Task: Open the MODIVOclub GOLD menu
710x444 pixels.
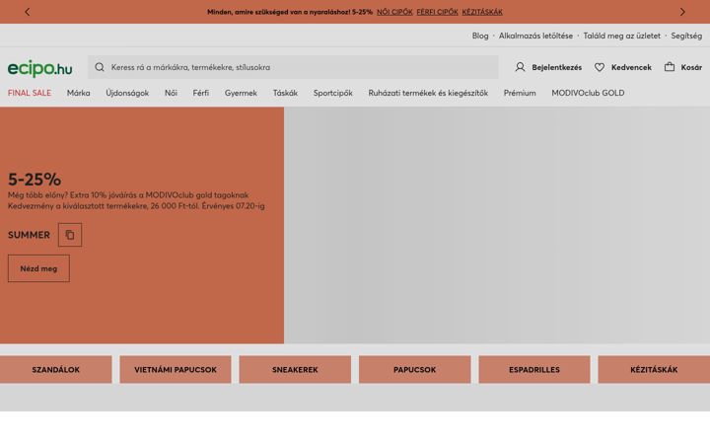Action: click(588, 93)
